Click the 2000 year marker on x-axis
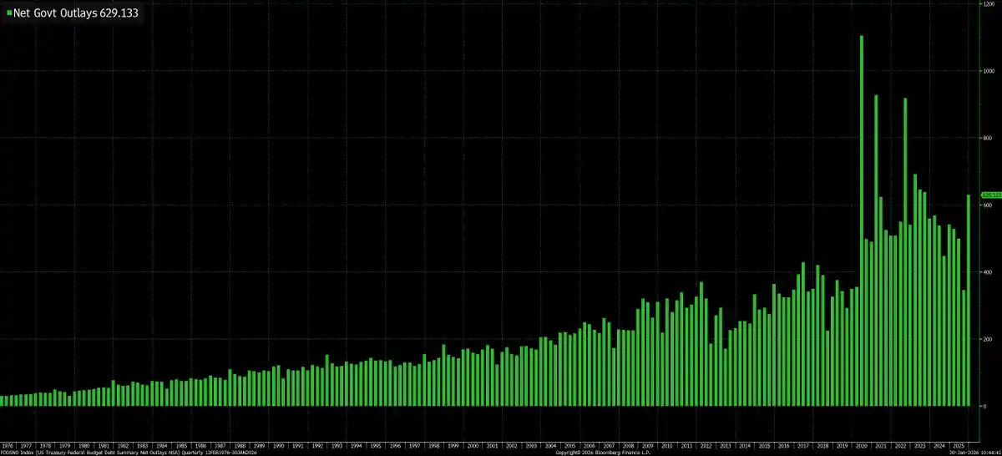Screen dimensions: 1002x456 pyautogui.click(x=473, y=446)
